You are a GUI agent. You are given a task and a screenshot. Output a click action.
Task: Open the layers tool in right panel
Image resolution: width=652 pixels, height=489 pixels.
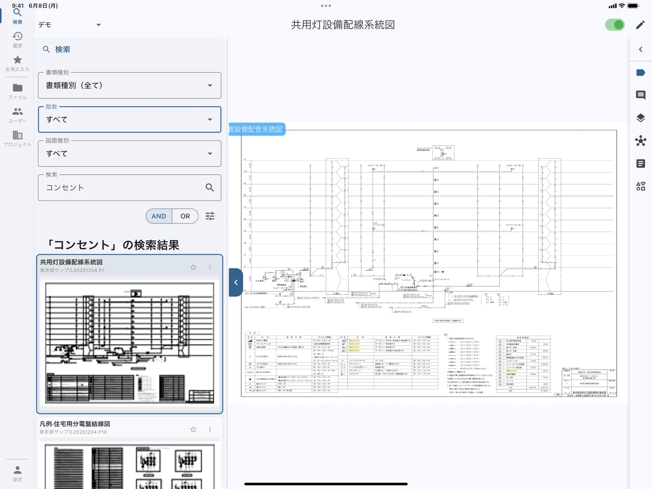[x=641, y=118]
